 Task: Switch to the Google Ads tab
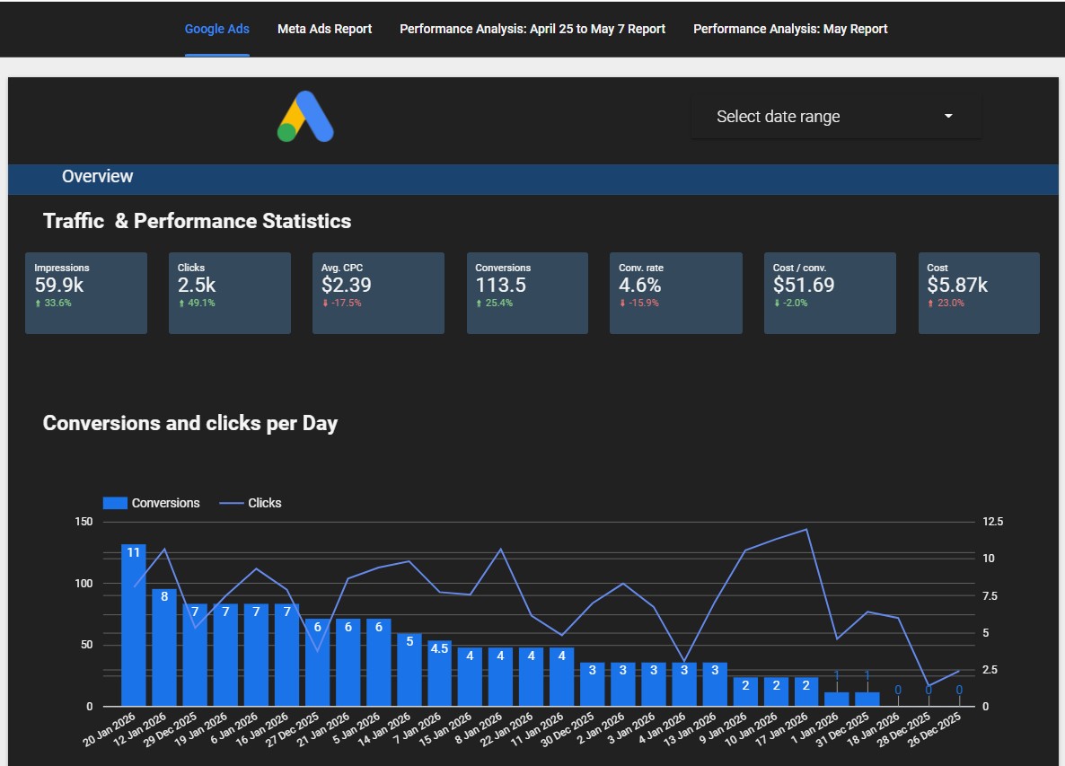click(x=217, y=29)
